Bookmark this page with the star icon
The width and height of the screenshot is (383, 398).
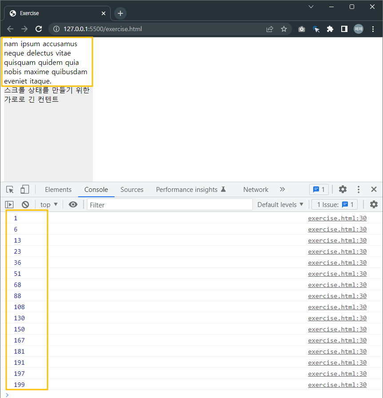[284, 29]
